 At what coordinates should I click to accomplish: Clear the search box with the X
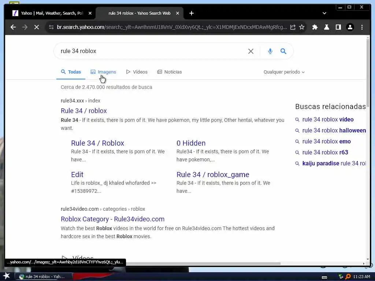tap(250, 51)
